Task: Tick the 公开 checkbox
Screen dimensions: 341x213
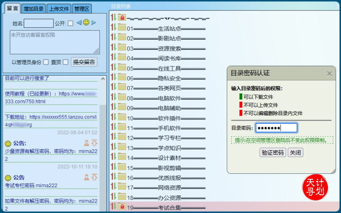Action: 70,23
